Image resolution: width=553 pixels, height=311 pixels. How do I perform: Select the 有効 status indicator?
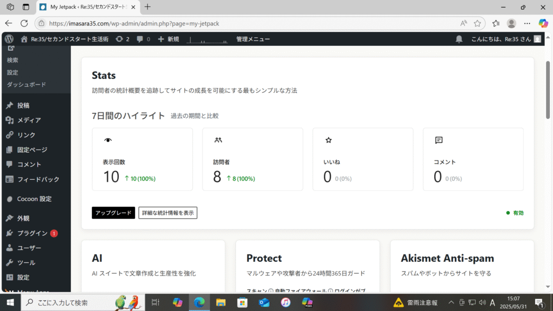[515, 213]
